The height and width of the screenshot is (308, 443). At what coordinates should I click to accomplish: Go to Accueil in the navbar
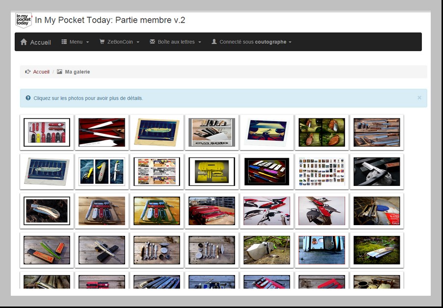click(36, 42)
